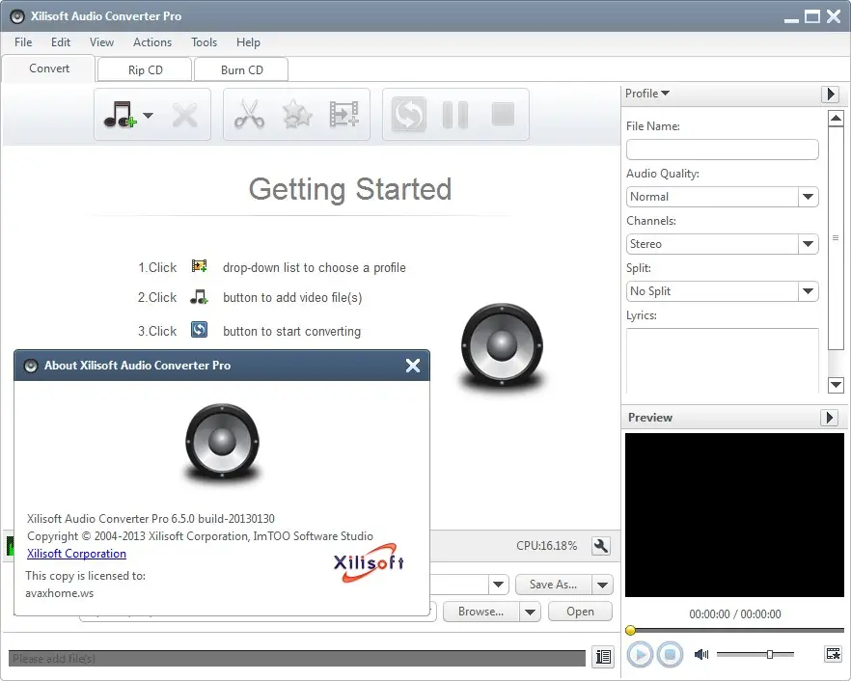
Task: Open the Channels Stereo dropdown
Action: pos(722,244)
